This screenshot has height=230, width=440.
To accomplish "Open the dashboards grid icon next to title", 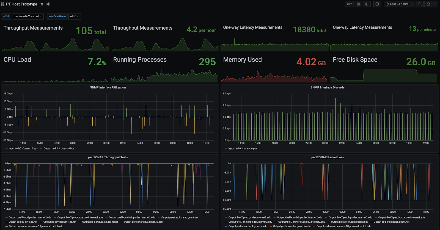I will point(3,4).
